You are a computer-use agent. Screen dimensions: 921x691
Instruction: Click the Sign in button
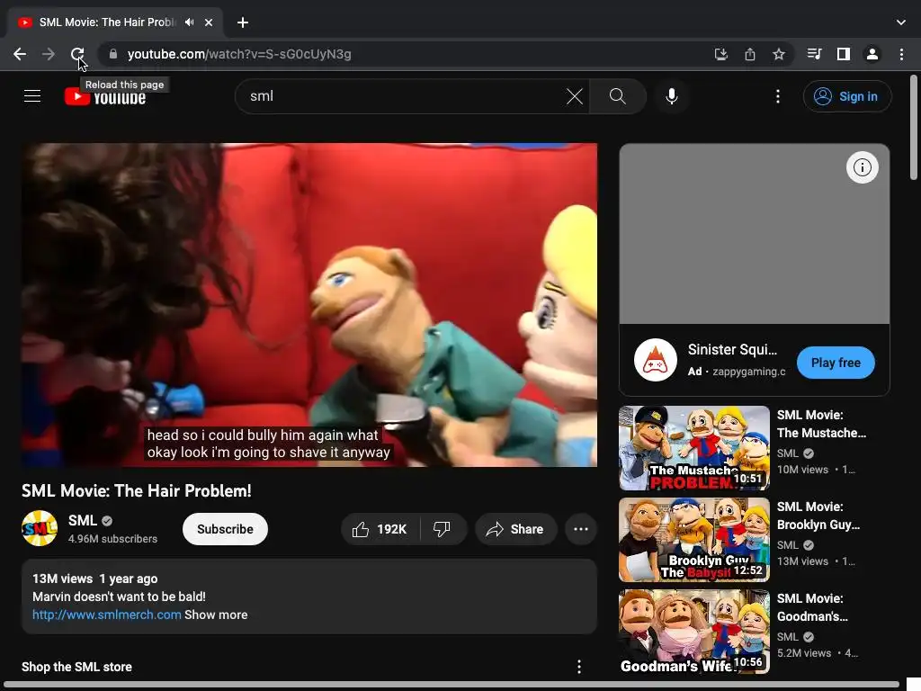click(x=847, y=96)
